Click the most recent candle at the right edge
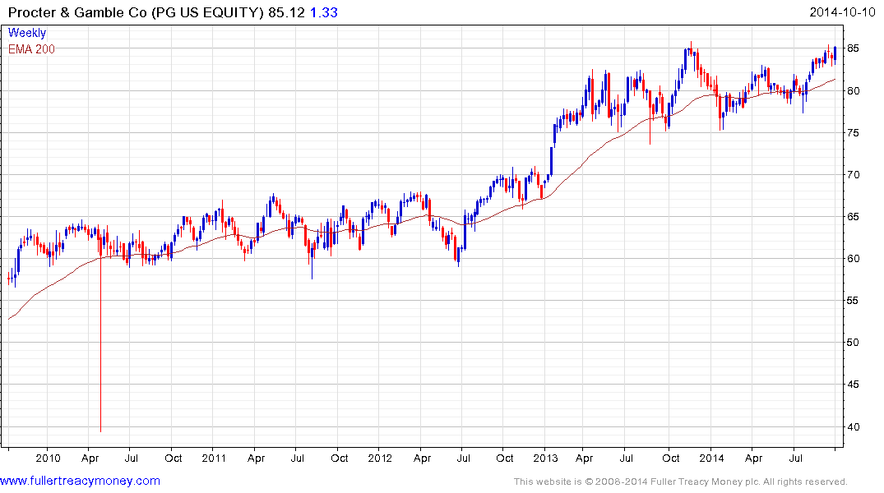884x493 pixels. [835, 53]
